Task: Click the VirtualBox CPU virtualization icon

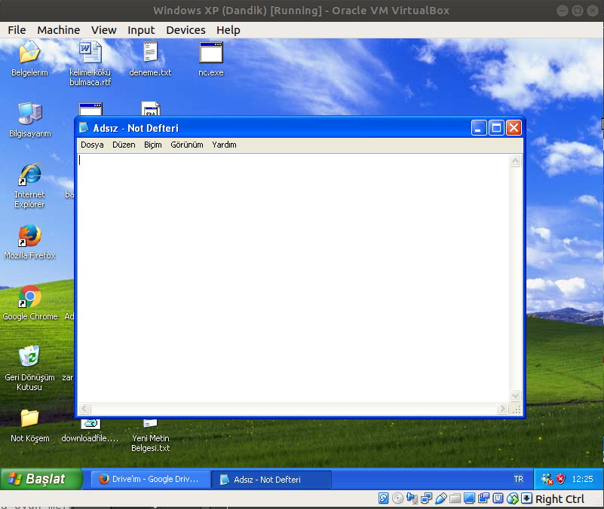Action: 498,498
